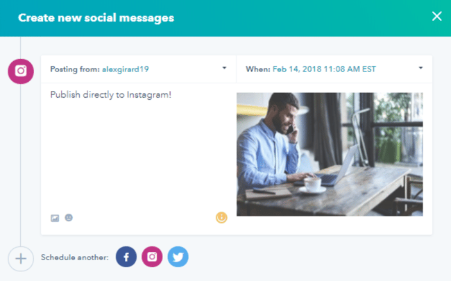Expand the When date dropdown arrow

click(x=421, y=69)
